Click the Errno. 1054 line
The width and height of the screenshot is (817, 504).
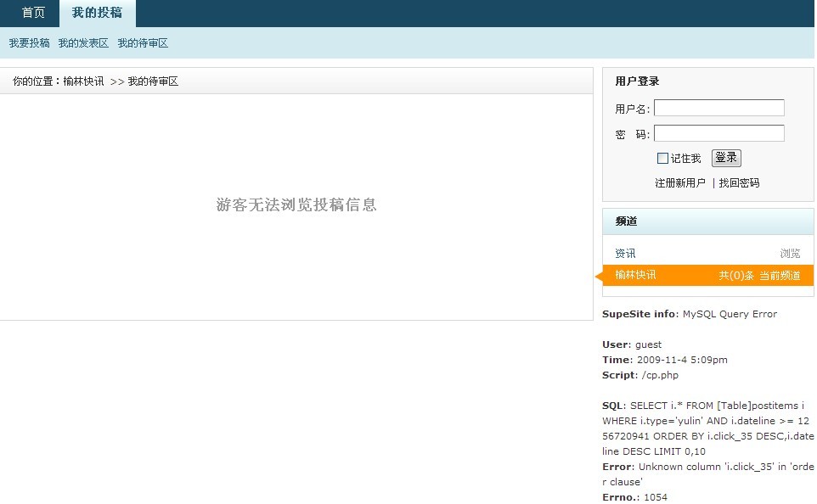[634, 497]
